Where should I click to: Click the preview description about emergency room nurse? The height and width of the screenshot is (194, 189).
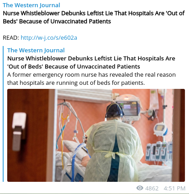pos(91,79)
